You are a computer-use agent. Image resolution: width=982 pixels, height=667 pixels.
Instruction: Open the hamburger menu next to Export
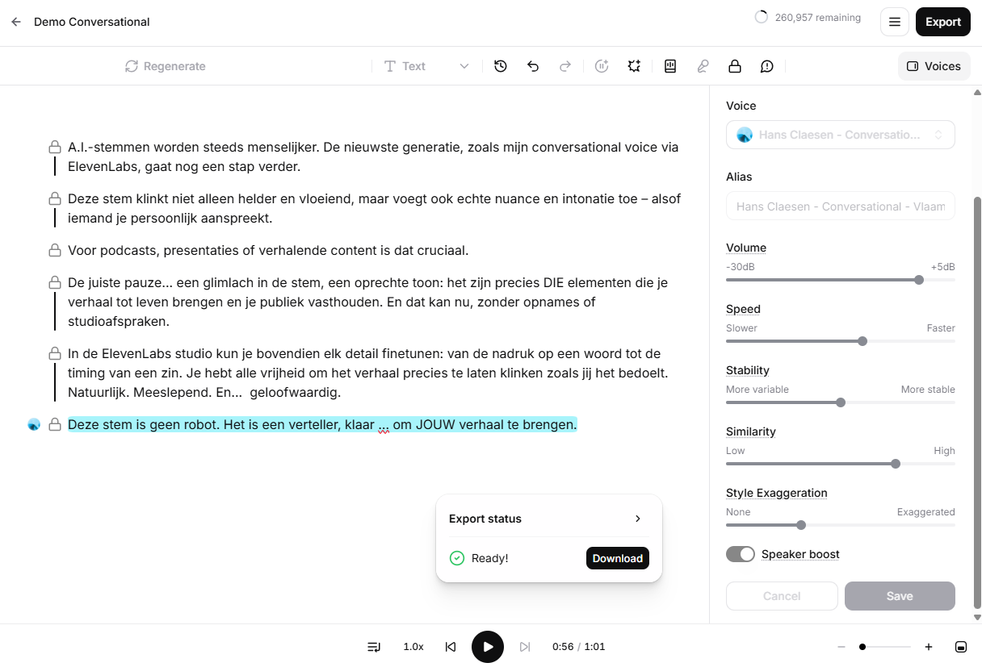point(894,22)
